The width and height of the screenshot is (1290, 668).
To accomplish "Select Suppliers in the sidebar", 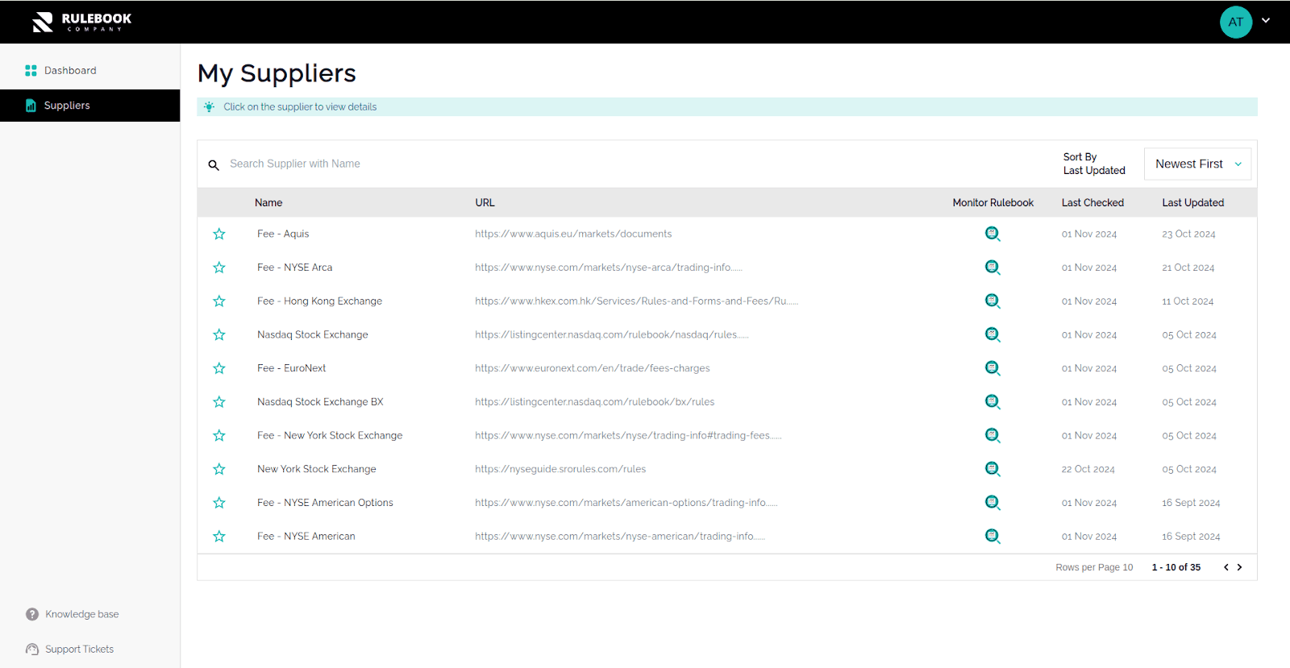I will click(89, 106).
